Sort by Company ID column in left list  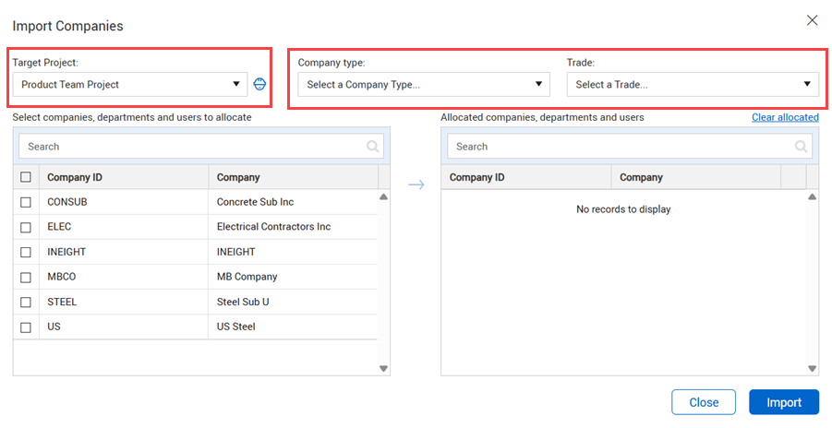(123, 177)
